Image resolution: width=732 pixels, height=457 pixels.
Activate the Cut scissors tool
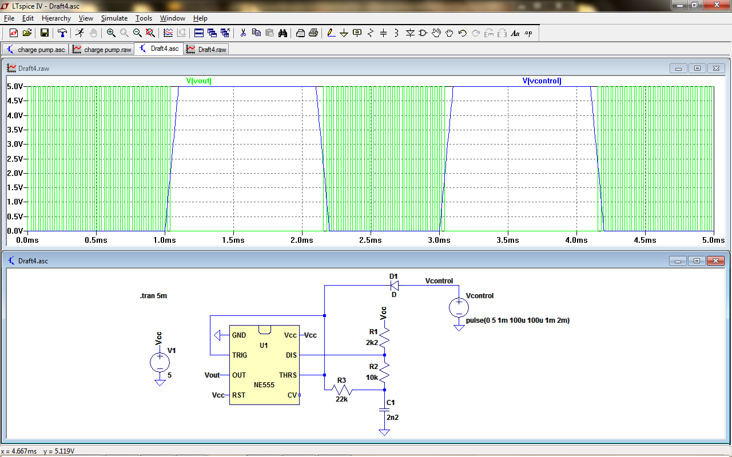243,33
